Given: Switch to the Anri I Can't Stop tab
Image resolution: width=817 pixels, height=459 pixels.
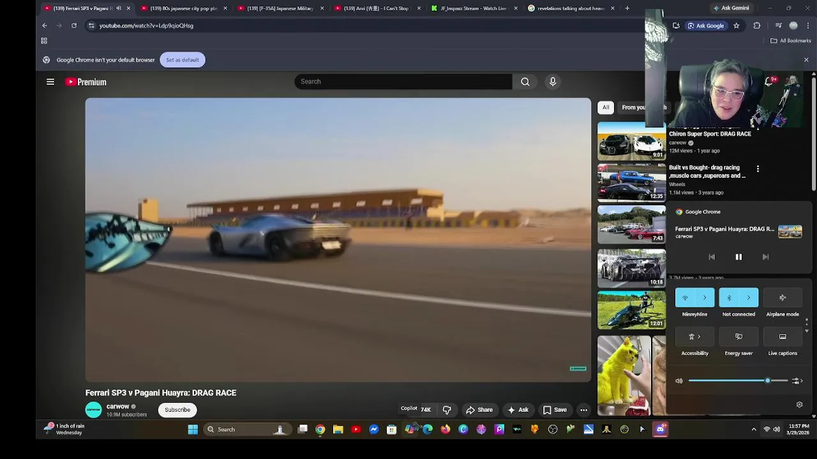Looking at the screenshot, I should click(378, 8).
